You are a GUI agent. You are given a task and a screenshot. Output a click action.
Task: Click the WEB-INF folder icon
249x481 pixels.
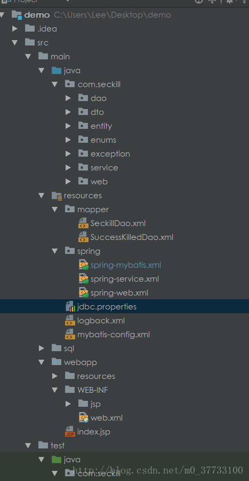click(x=70, y=390)
